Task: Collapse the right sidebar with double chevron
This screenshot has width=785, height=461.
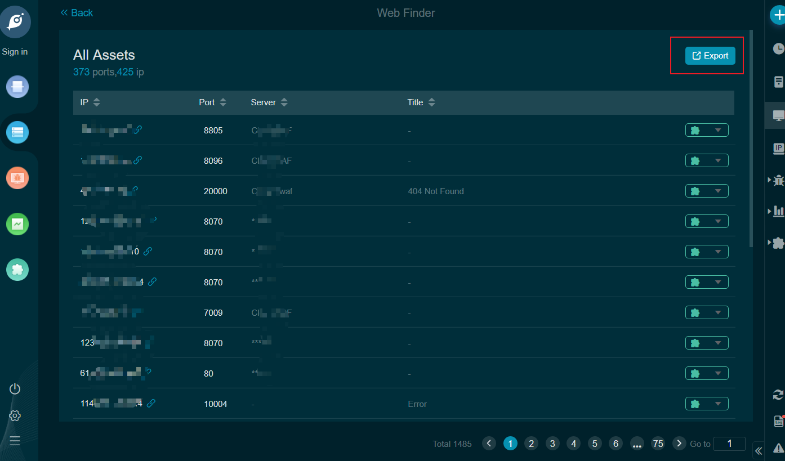Action: [x=759, y=450]
